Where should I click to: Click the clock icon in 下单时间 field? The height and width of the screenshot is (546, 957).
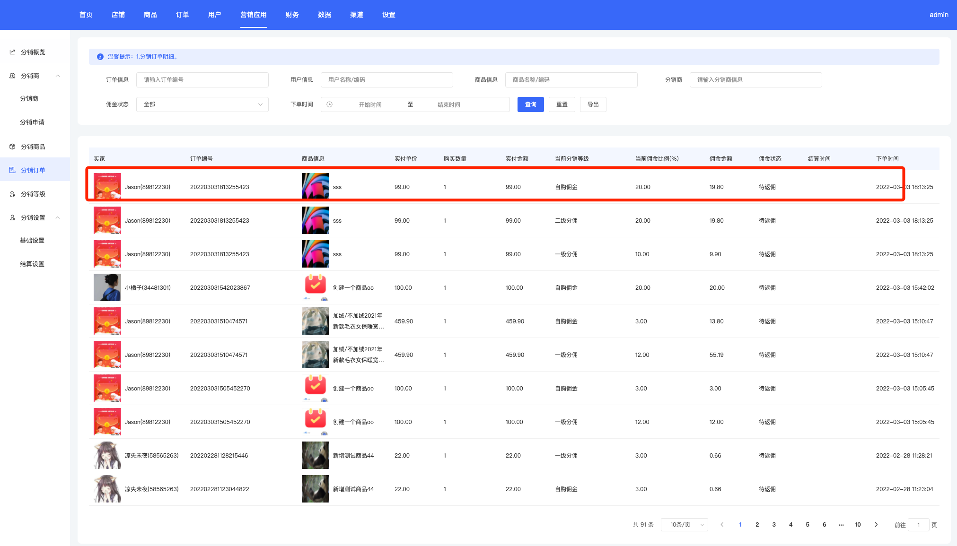click(x=330, y=104)
